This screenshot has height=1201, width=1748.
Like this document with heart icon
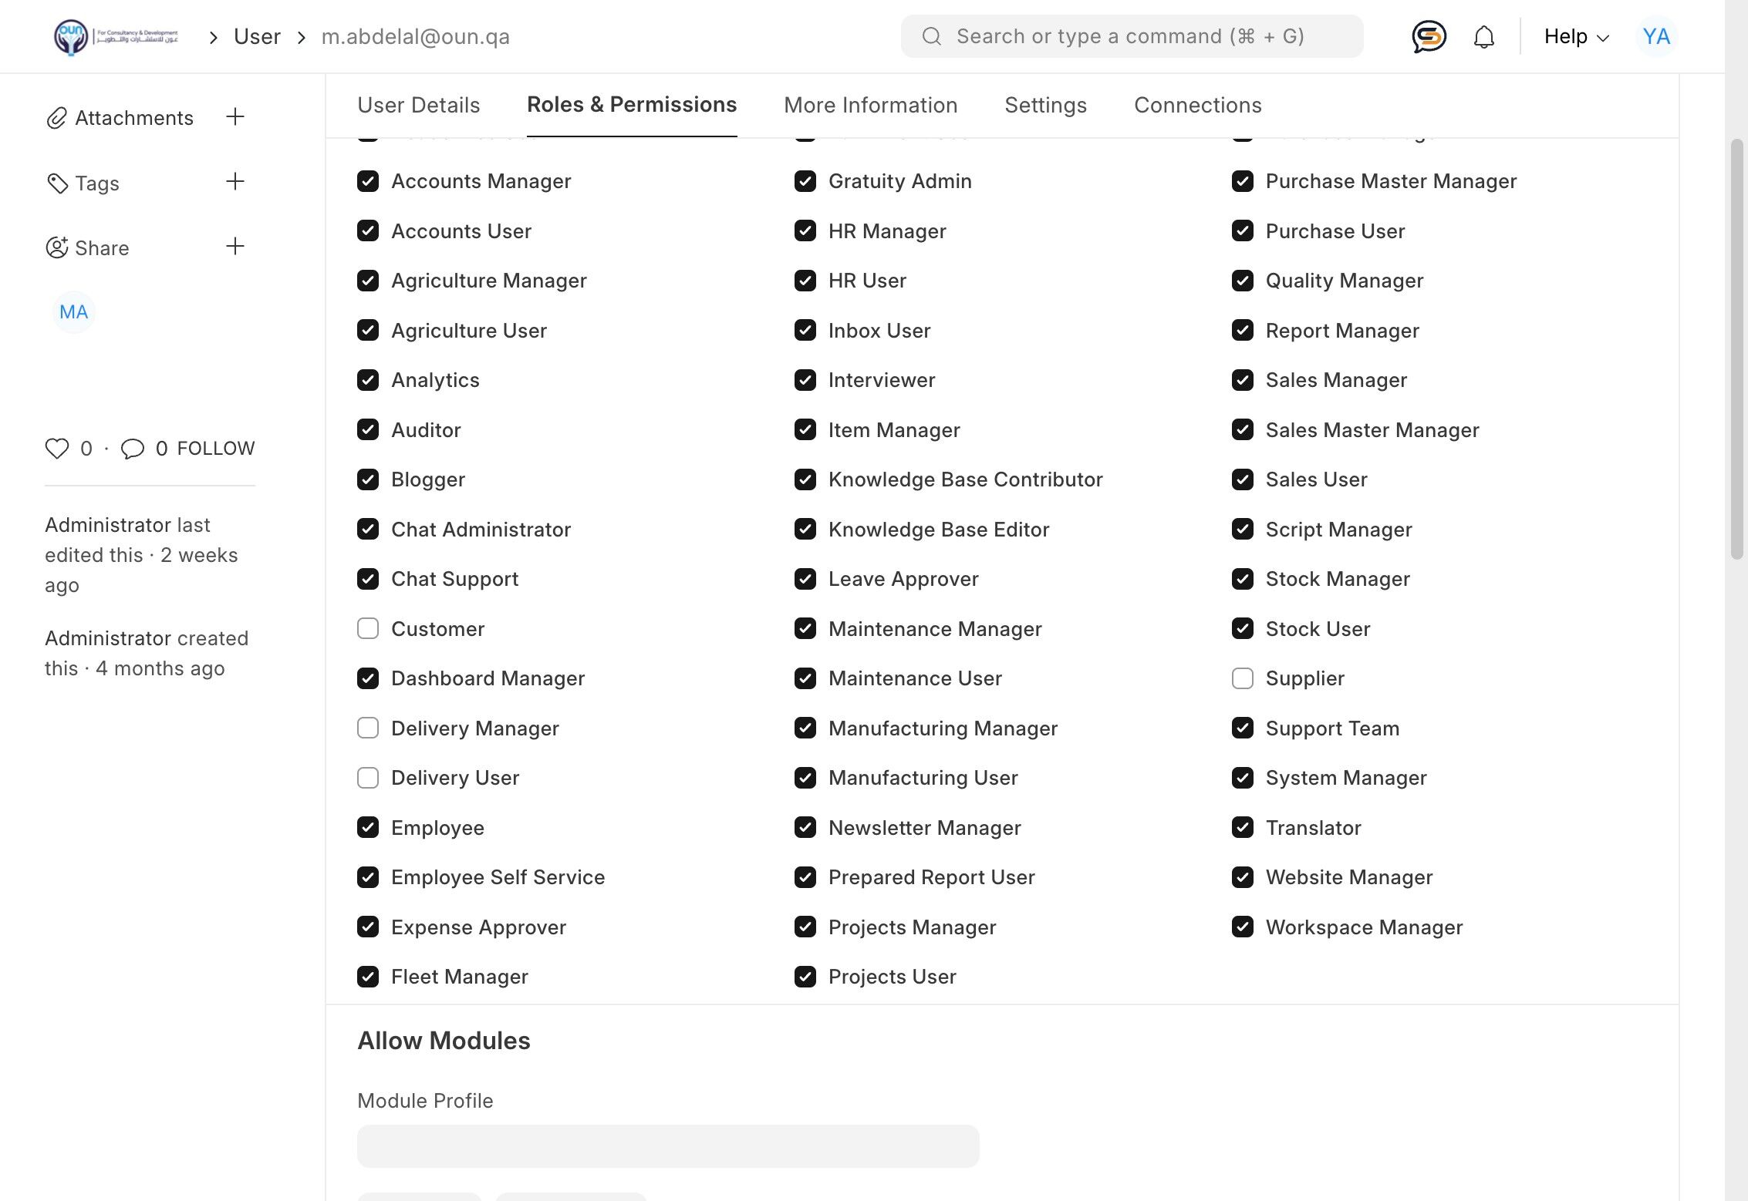point(57,448)
